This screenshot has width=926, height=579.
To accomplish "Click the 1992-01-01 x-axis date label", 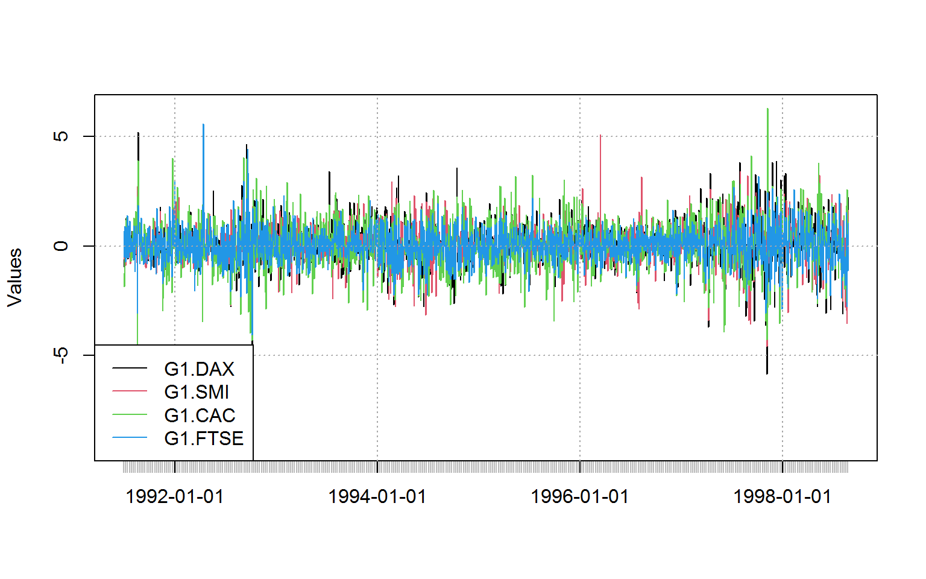I will [175, 496].
